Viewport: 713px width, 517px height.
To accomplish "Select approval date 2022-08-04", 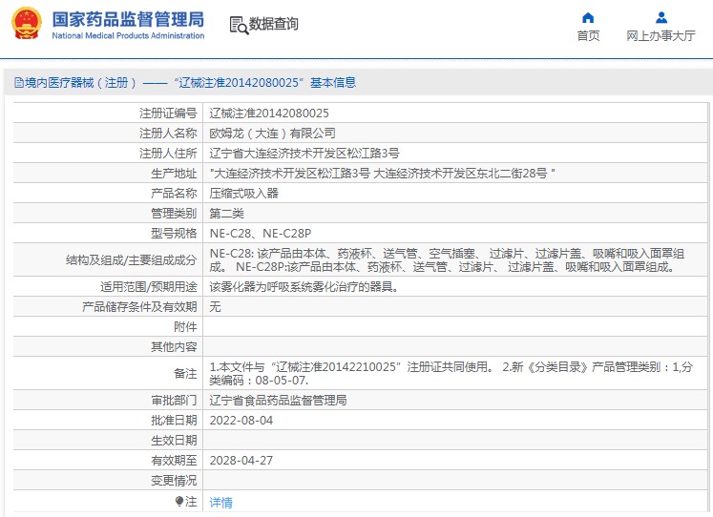I will [241, 421].
